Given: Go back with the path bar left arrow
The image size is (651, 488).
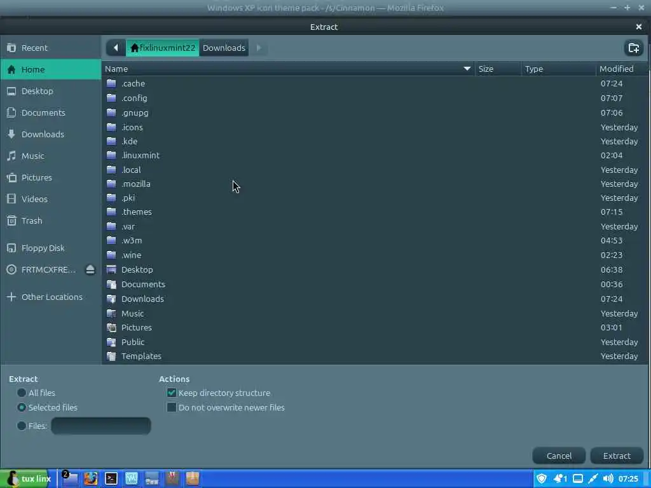Looking at the screenshot, I should click(x=116, y=48).
